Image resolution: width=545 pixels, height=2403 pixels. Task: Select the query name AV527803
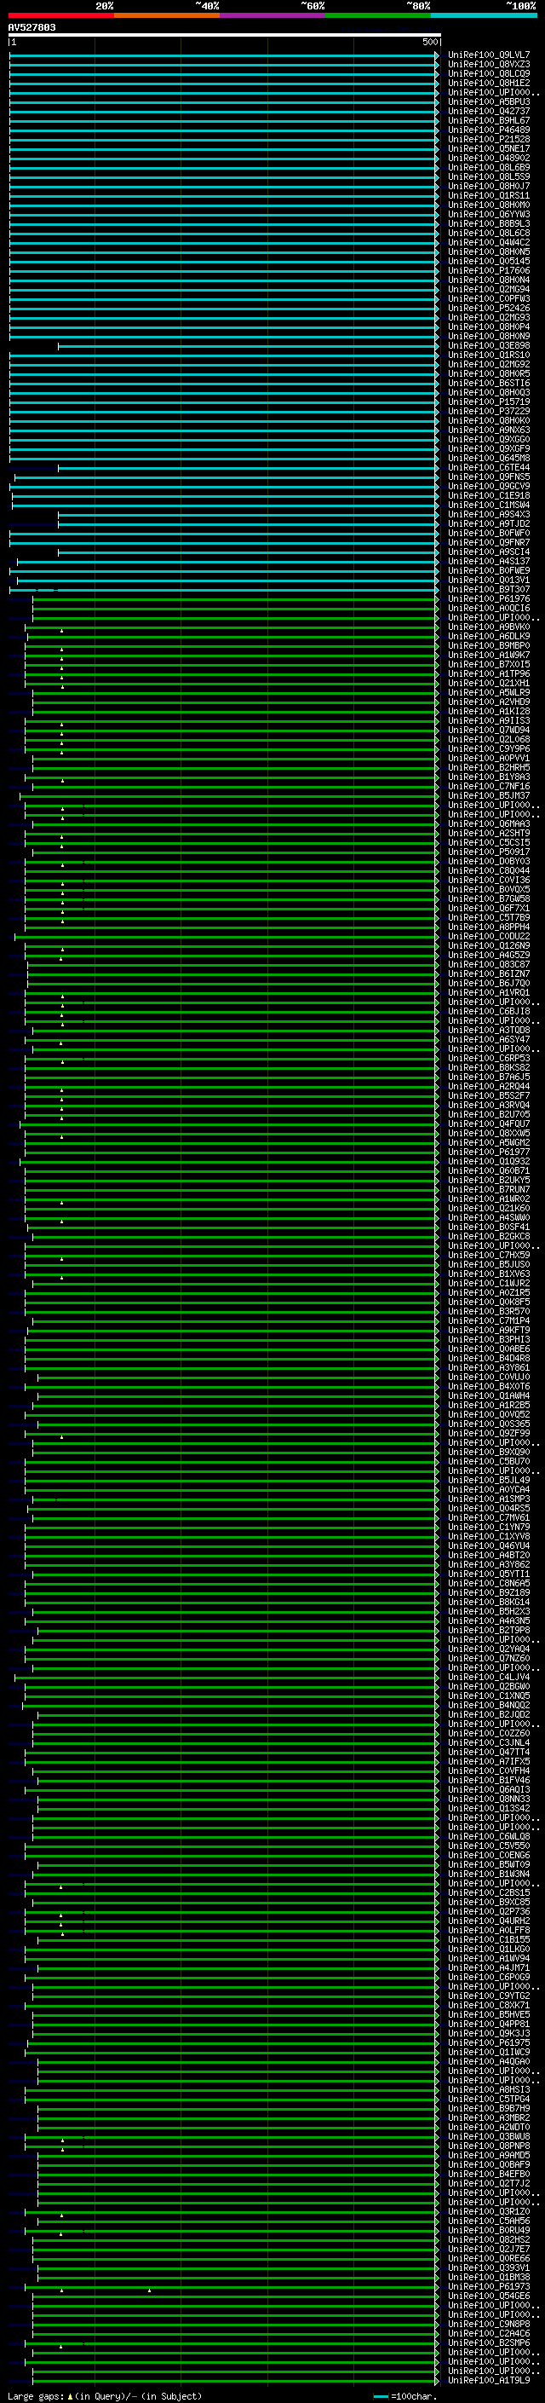[32, 28]
